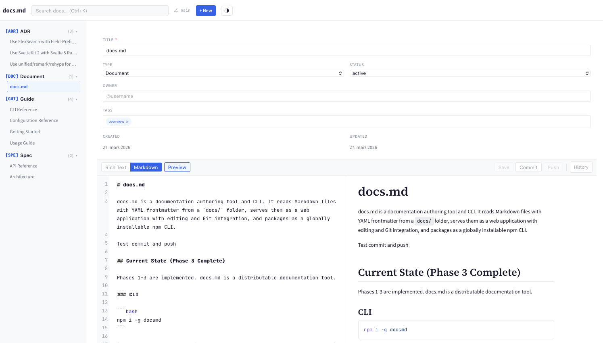This screenshot has height=343, width=603.
Task: Click the search docs input field
Action: [100, 10]
